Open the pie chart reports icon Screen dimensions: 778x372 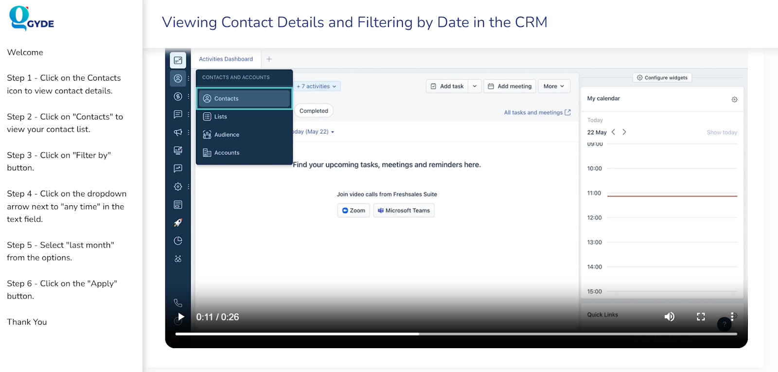pos(178,241)
